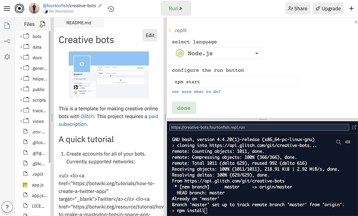Click the console search magnifier icon
The image size is (358, 216).
(x=338, y=142)
